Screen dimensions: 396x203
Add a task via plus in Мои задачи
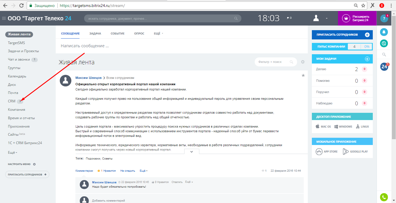pyautogui.click(x=367, y=59)
